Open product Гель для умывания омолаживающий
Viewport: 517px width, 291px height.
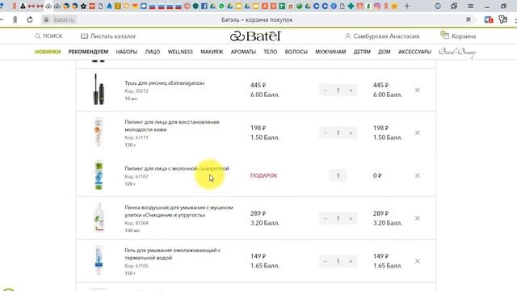172,254
